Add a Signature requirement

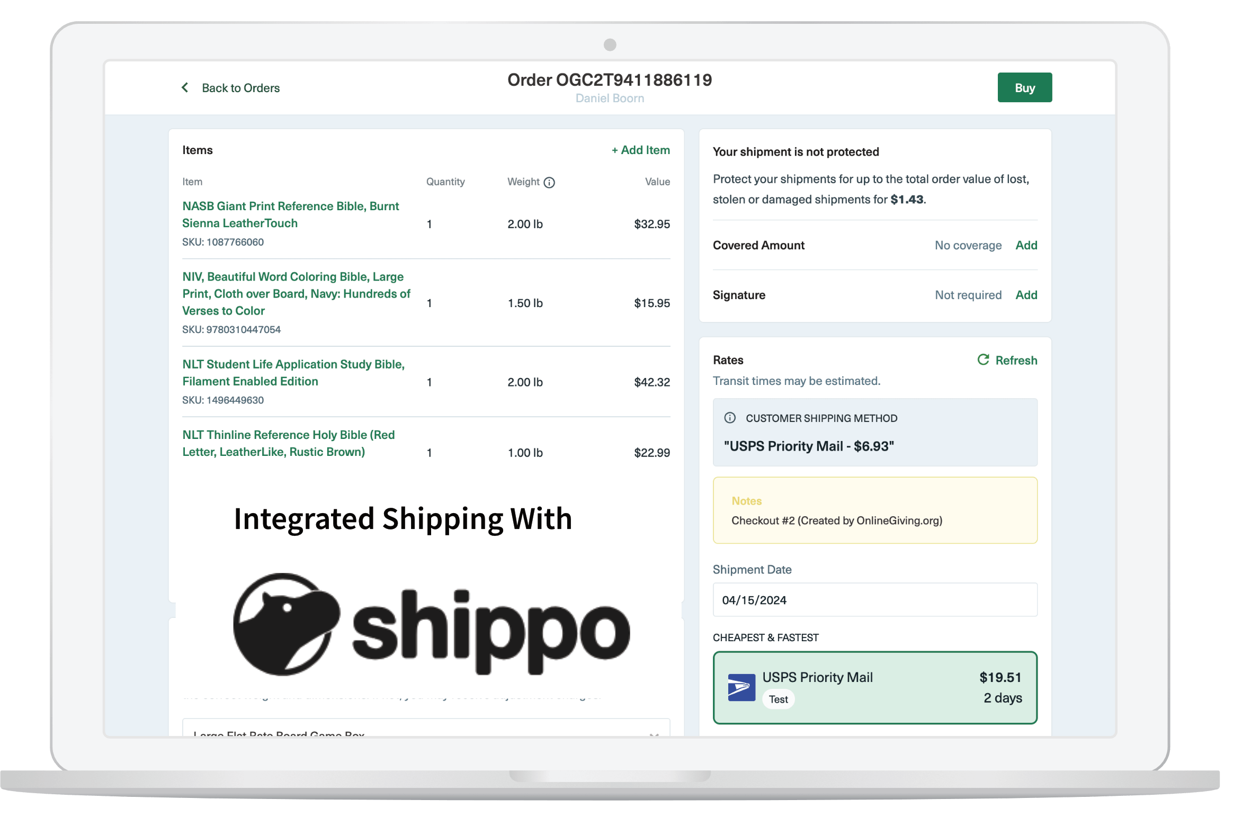tap(1026, 295)
